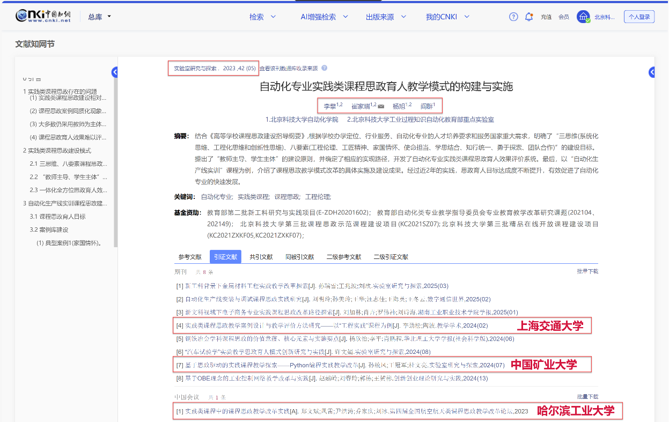Click info icon beside 查看该刊数据库收录来源
669x422 pixels.
tap(324, 68)
